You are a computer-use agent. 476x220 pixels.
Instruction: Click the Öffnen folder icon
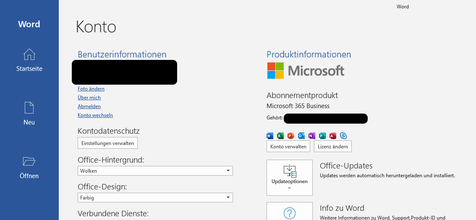[29, 161]
